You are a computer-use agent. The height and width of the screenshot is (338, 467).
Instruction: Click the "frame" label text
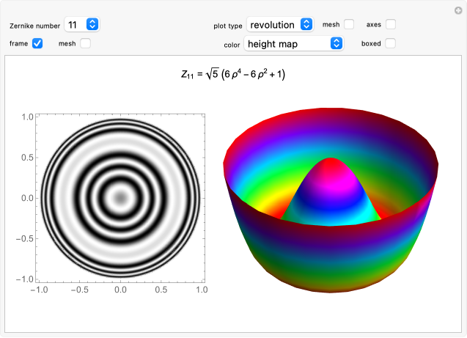[x=19, y=44]
